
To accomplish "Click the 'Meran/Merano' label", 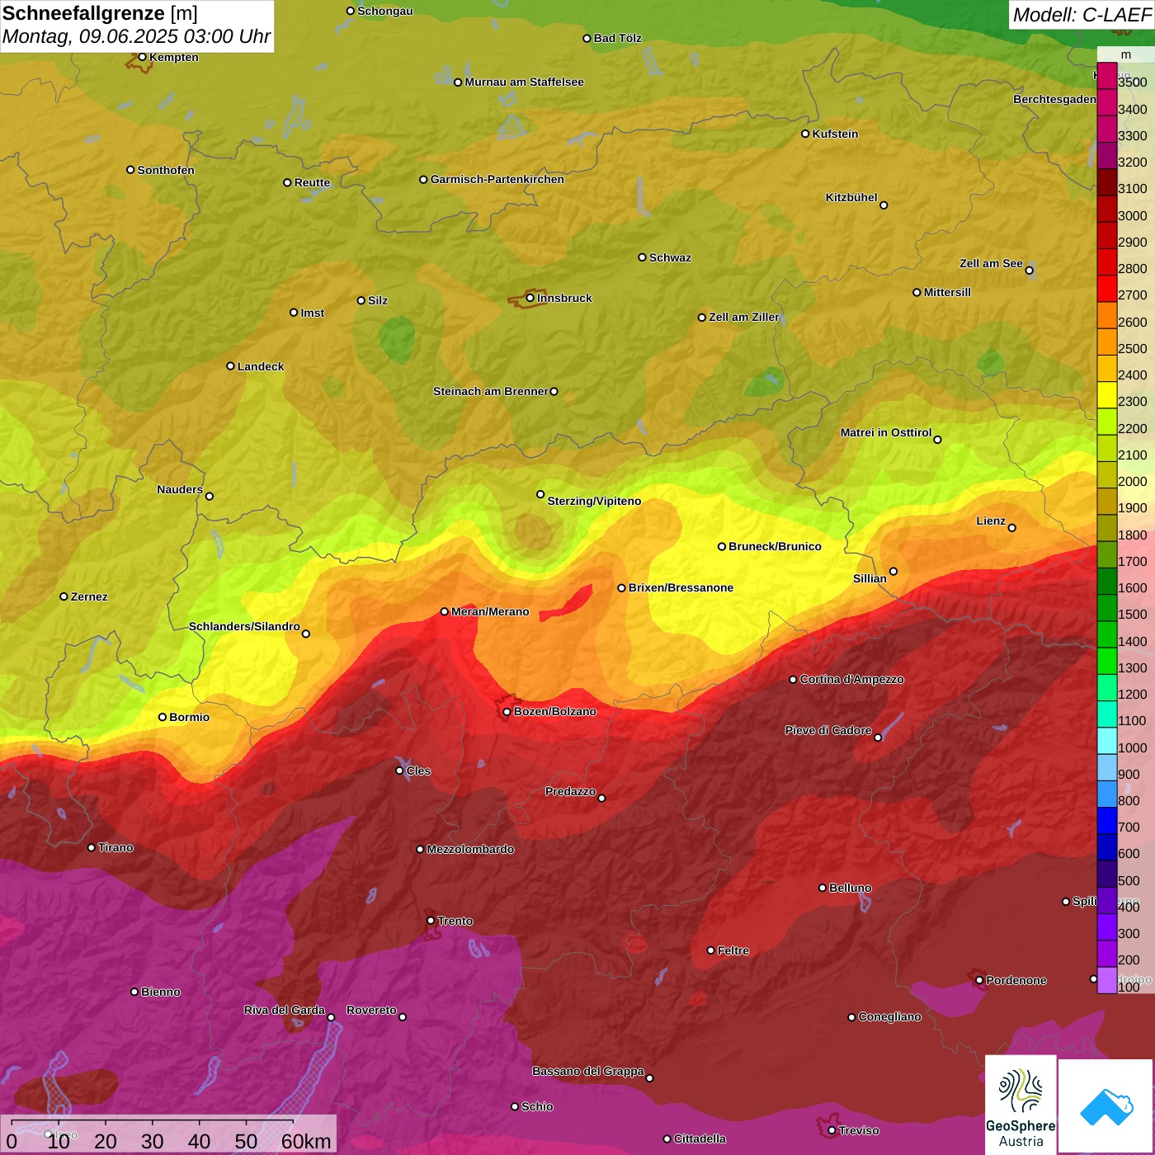I will [x=490, y=611].
